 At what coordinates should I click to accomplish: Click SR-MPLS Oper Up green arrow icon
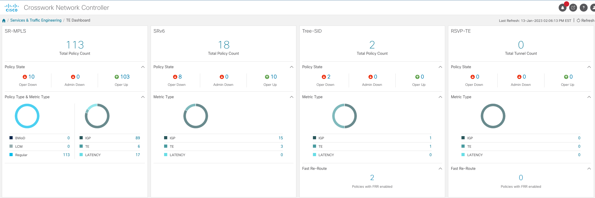pos(117,77)
